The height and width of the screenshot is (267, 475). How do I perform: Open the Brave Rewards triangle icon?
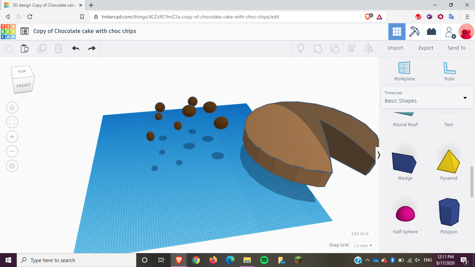(x=379, y=17)
